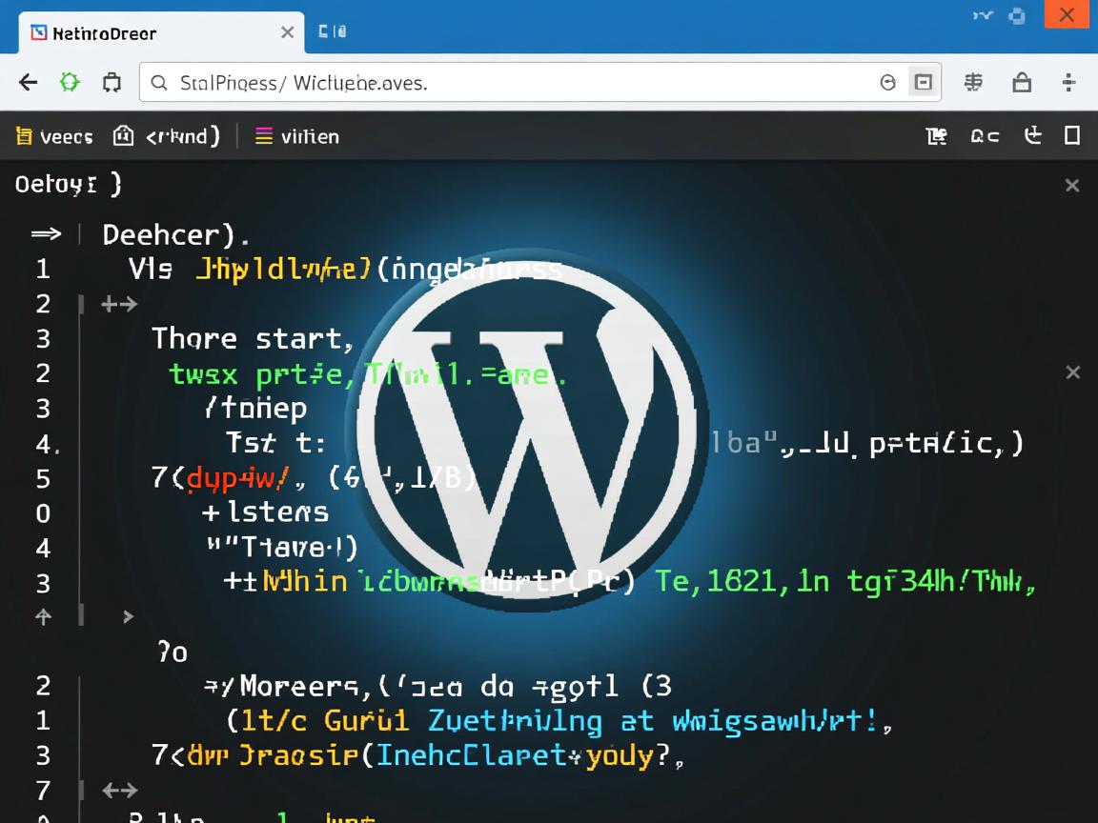Click the bookmark icon next to 'veecs'
The height and width of the screenshot is (823, 1098).
[23, 135]
